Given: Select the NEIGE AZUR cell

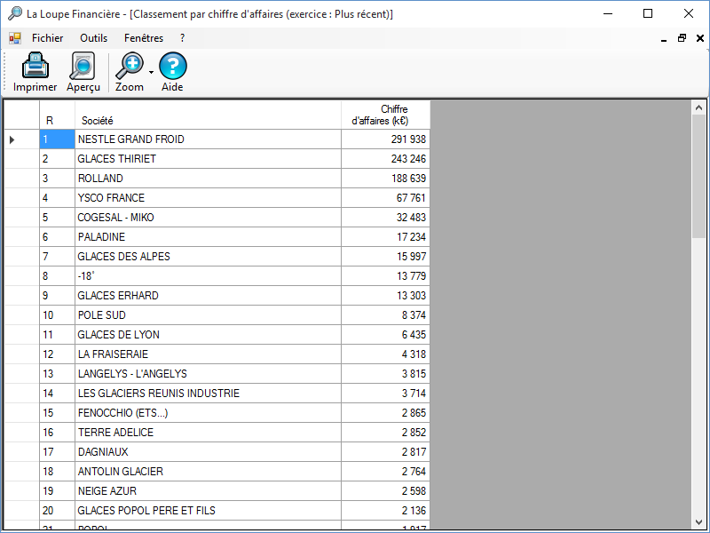Looking at the screenshot, I should pyautogui.click(x=208, y=490).
